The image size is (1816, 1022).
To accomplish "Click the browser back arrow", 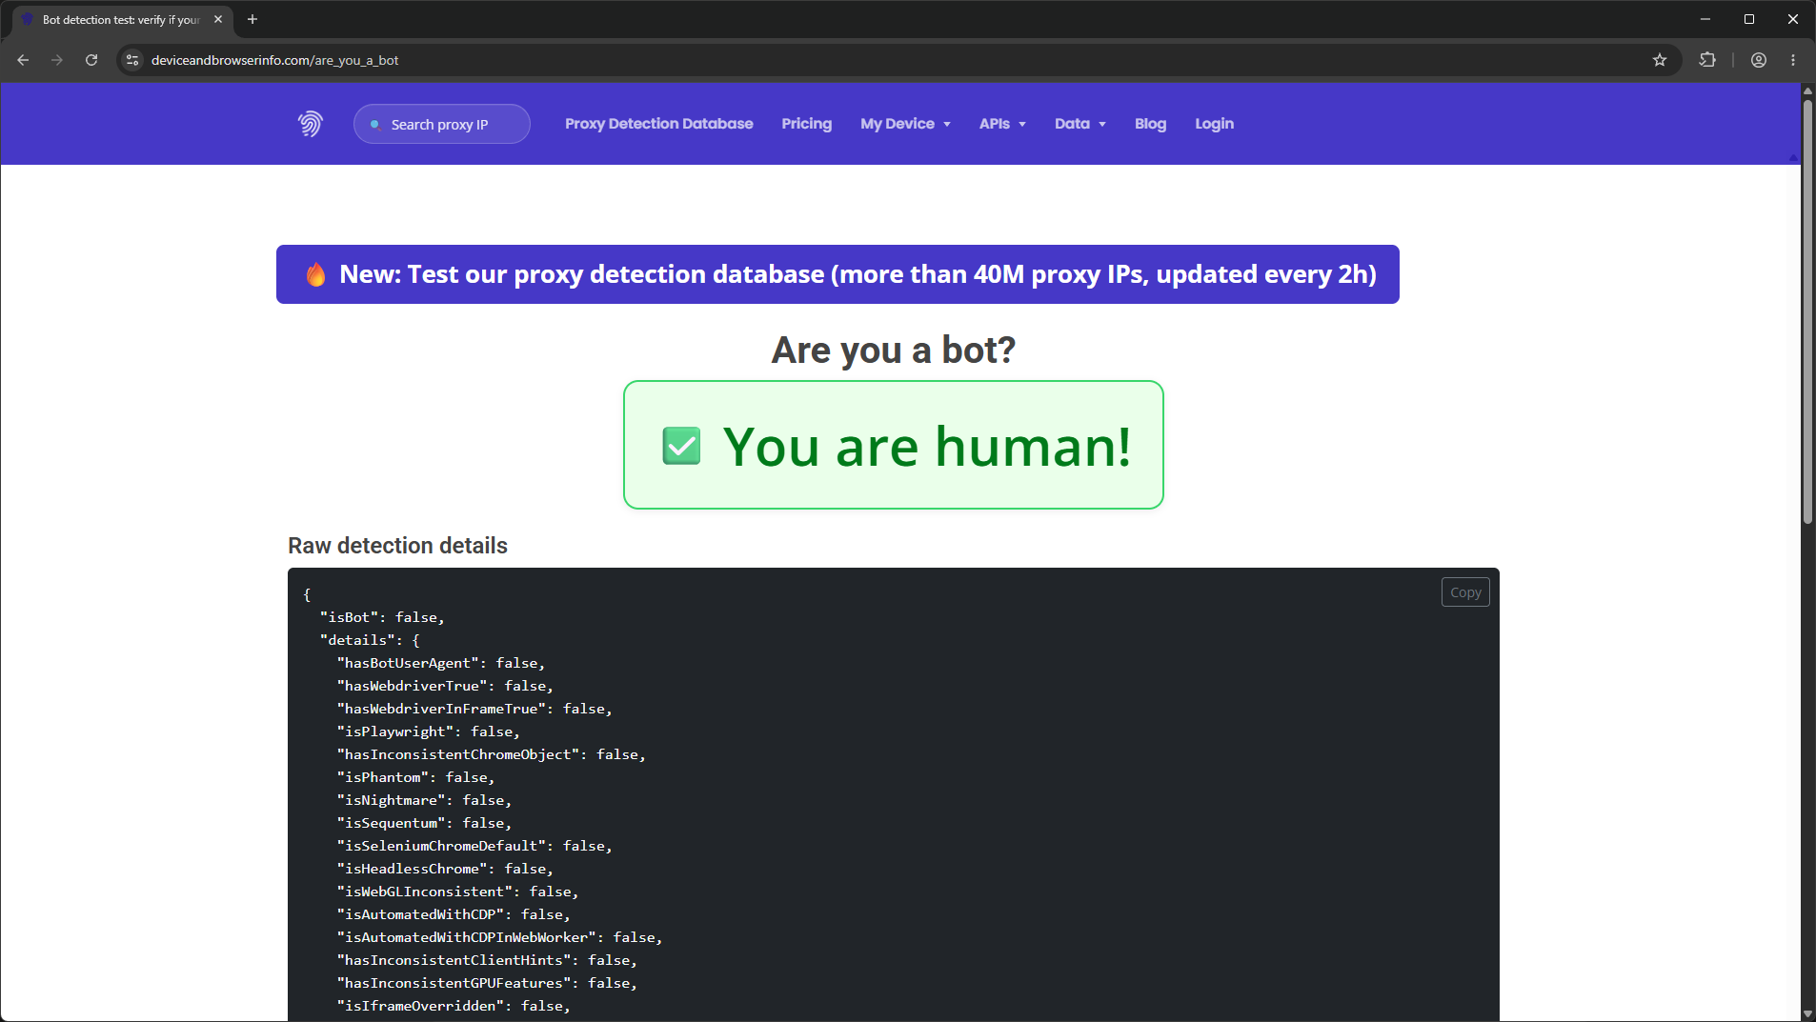I will (x=23, y=60).
